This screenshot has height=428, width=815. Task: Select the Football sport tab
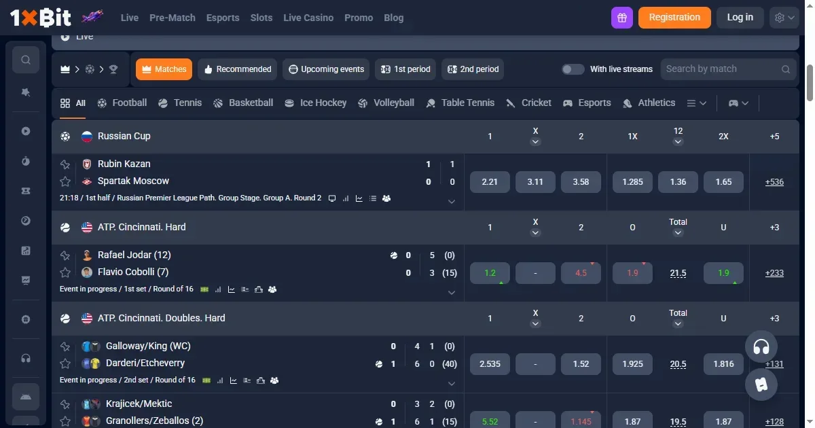tap(122, 103)
